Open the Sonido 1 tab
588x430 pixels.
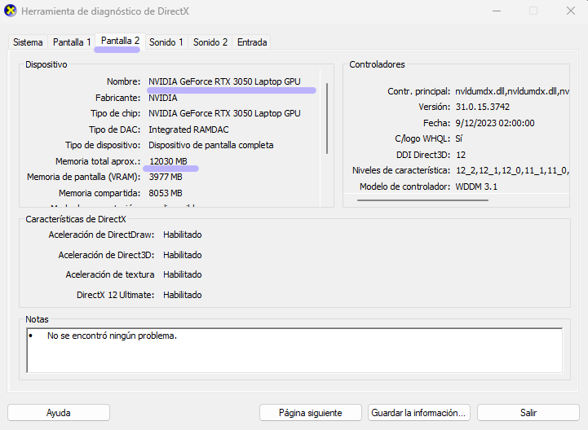[x=166, y=42]
